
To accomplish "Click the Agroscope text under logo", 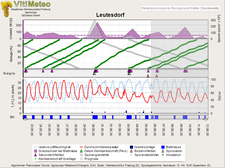I will (x=31, y=12).
